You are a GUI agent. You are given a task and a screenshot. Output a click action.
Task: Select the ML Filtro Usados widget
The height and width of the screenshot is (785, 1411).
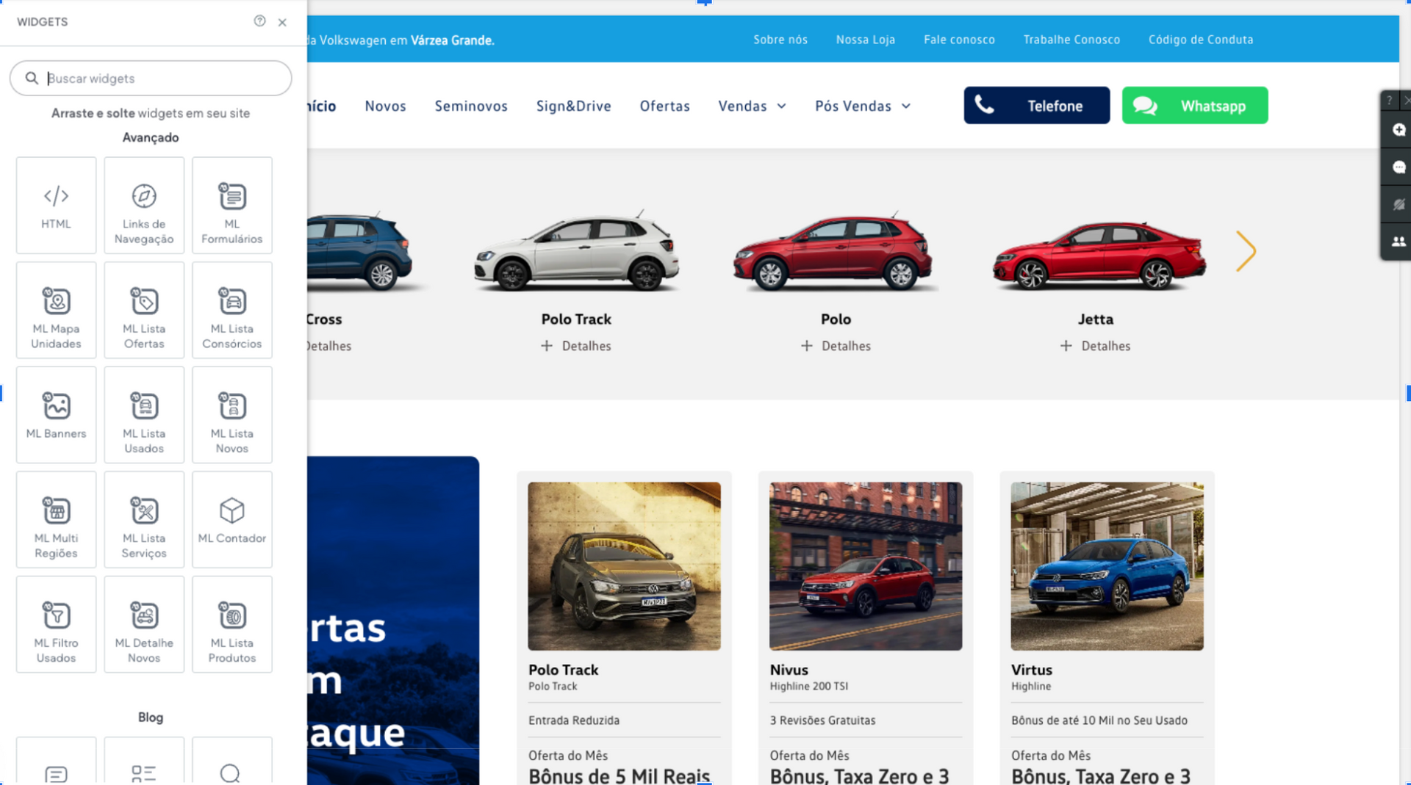coord(56,624)
